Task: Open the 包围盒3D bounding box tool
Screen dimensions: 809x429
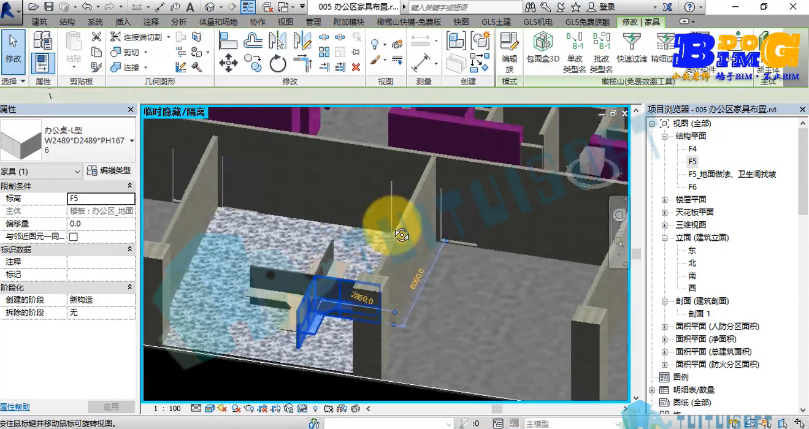Action: (x=543, y=47)
